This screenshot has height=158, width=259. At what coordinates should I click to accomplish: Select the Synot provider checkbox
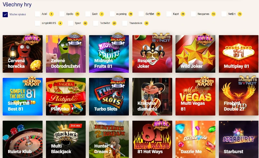tap(71, 23)
